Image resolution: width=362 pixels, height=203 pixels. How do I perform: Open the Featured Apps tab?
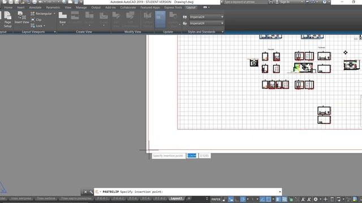point(150,7)
